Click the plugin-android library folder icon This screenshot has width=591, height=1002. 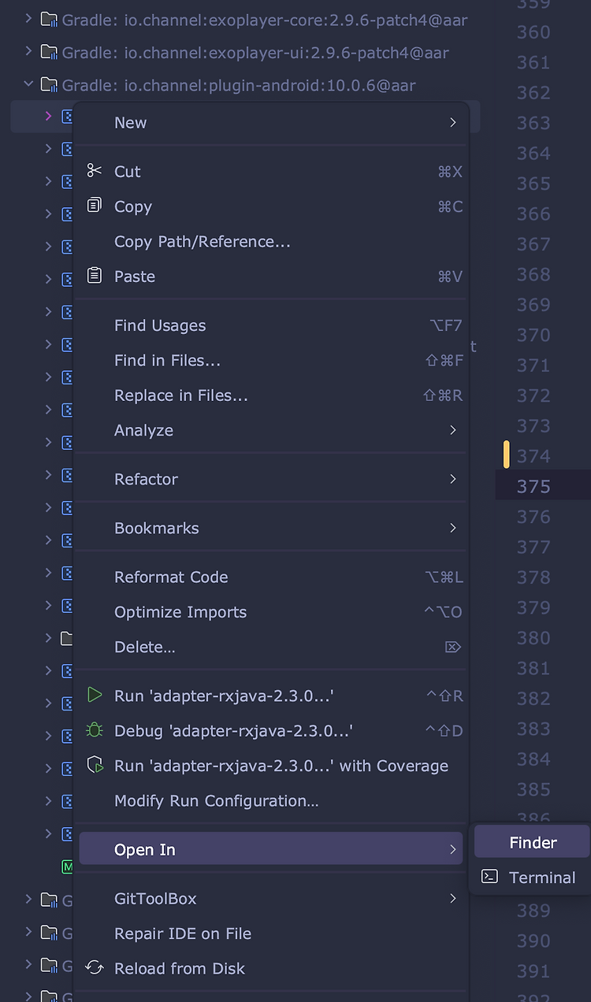tap(49, 84)
